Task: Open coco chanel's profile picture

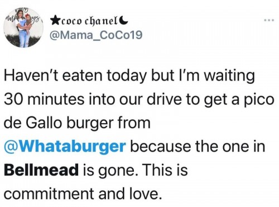Action: click(23, 27)
